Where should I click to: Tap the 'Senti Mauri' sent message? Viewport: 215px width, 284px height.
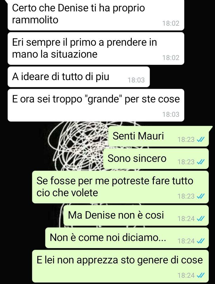pos(159,136)
